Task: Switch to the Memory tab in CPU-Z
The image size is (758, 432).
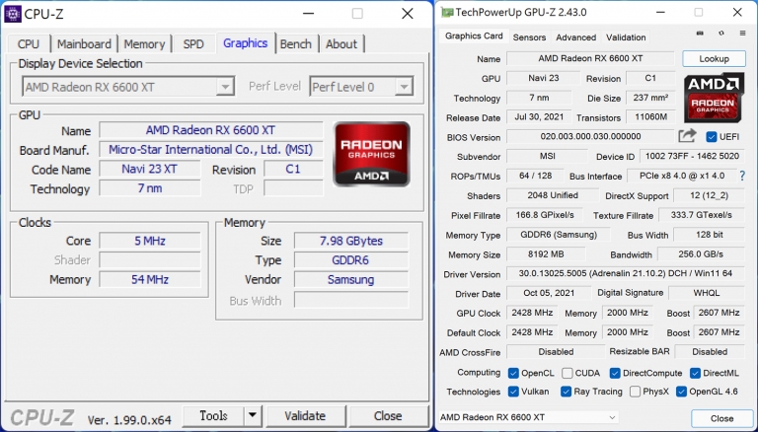Action: 144,44
